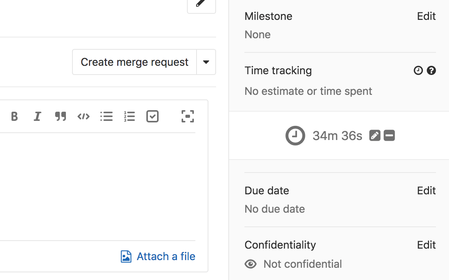Viewport: 449px width, 280px height.
Task: Enter fullscreen editing mode
Action: (187, 116)
